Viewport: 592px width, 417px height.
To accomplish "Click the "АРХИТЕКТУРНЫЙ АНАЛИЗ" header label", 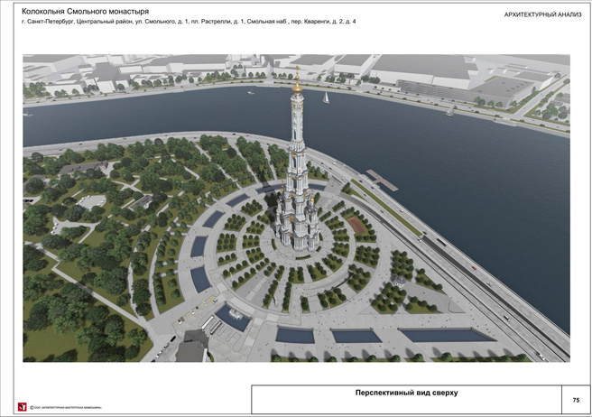I will (x=541, y=16).
